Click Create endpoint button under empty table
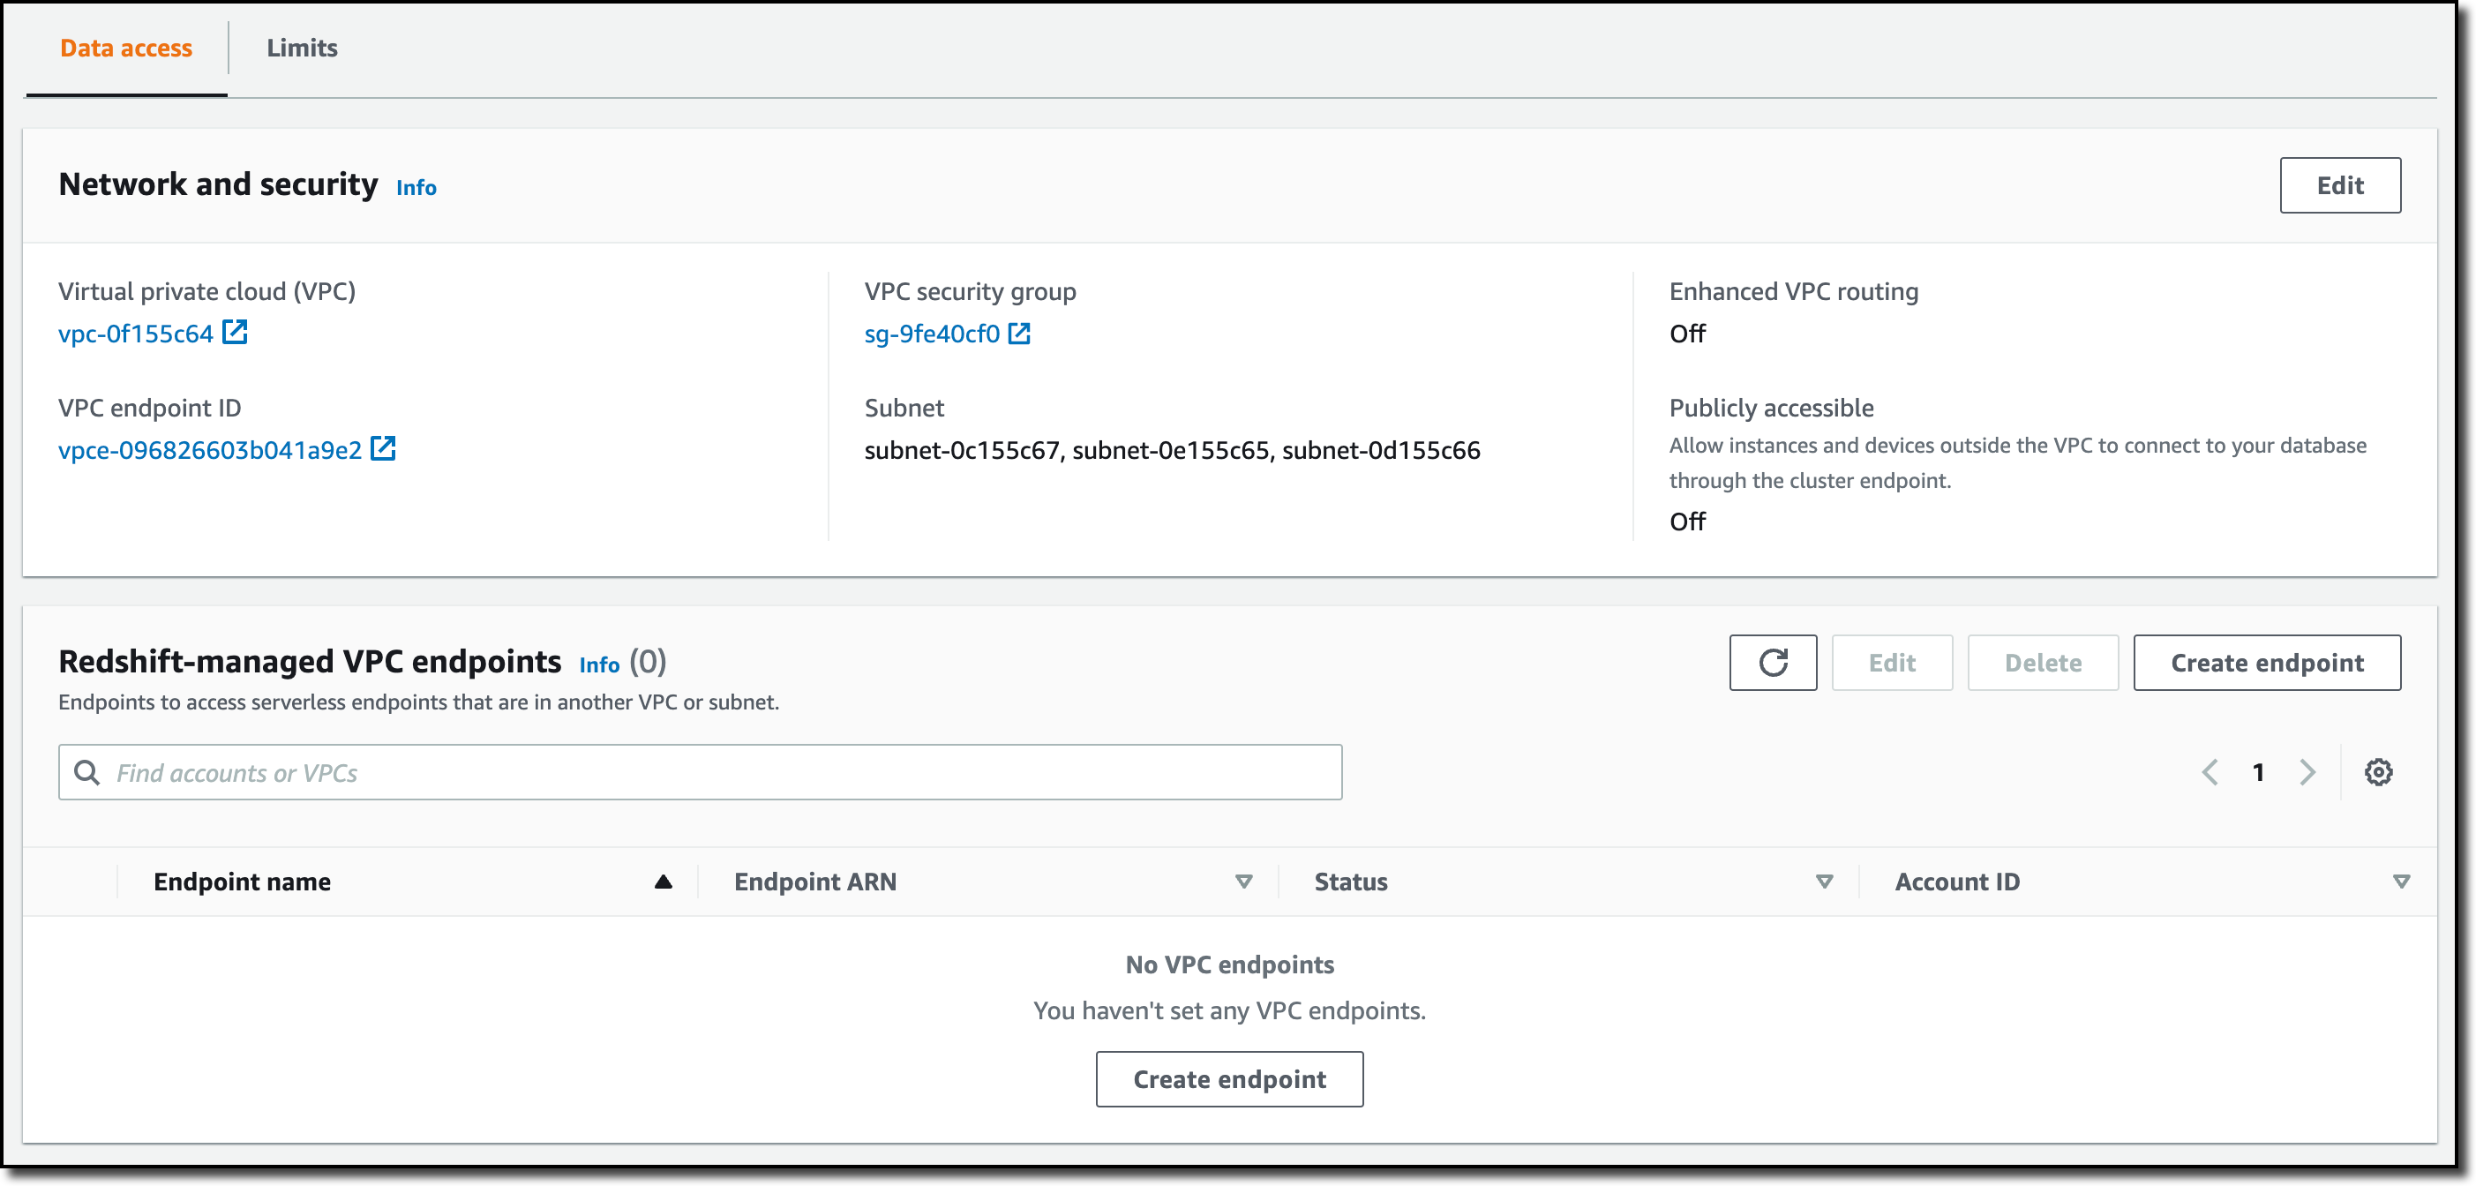The width and height of the screenshot is (2476, 1186). point(1228,1078)
